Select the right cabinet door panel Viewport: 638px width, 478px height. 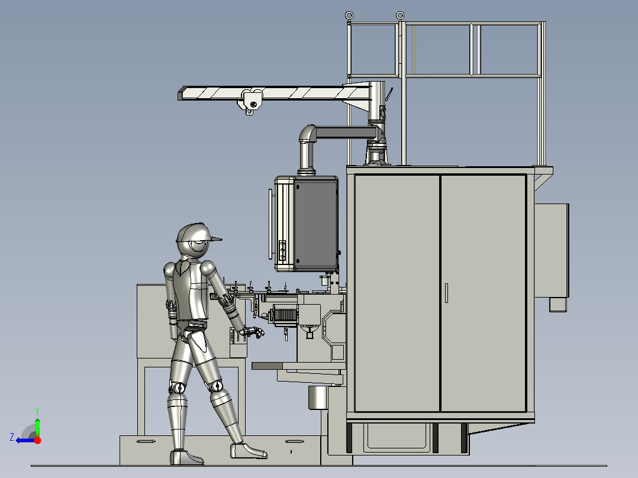[484, 293]
